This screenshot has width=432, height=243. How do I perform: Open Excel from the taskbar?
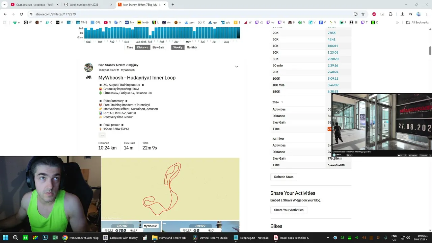click(55, 238)
